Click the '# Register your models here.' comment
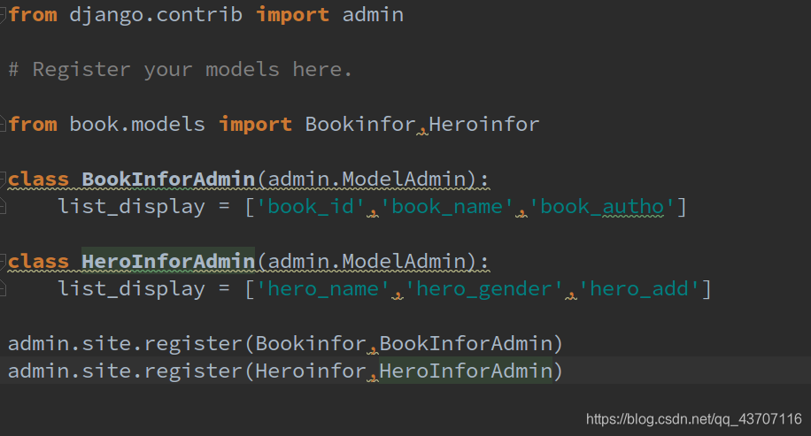This screenshot has height=436, width=811. 180,70
